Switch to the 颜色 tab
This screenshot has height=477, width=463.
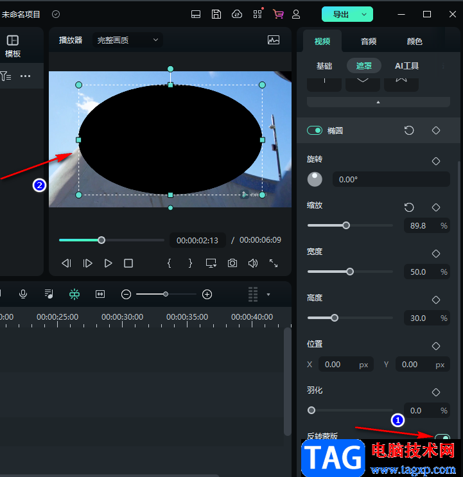pyautogui.click(x=414, y=41)
